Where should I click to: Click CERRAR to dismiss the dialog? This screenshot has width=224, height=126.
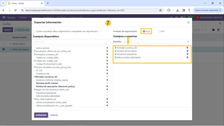click(54, 115)
